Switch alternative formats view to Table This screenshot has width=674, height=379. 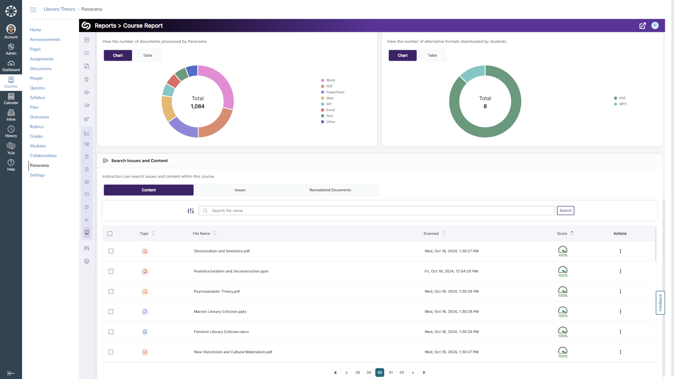[x=432, y=55]
